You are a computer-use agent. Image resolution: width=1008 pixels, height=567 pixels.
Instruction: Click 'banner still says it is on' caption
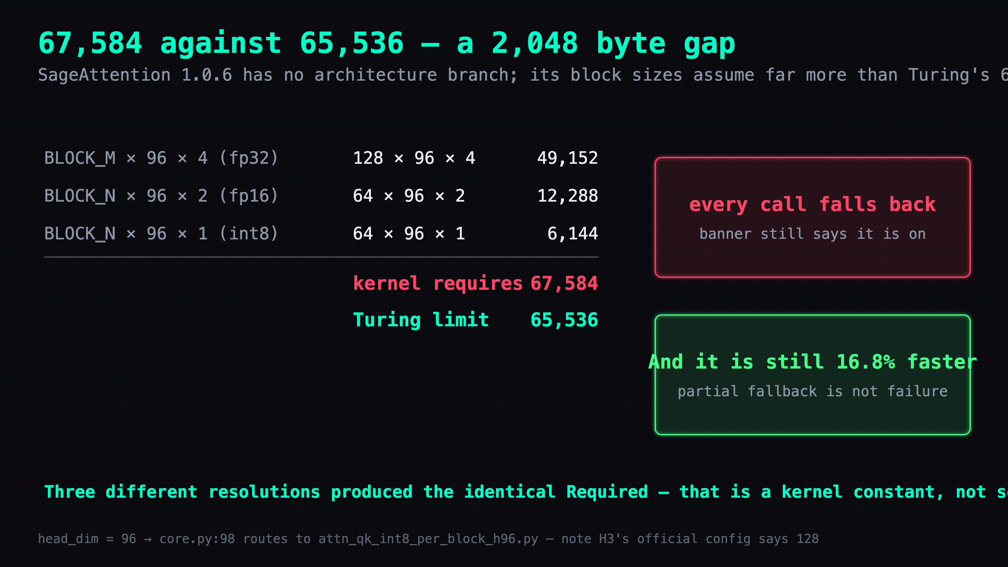point(812,234)
